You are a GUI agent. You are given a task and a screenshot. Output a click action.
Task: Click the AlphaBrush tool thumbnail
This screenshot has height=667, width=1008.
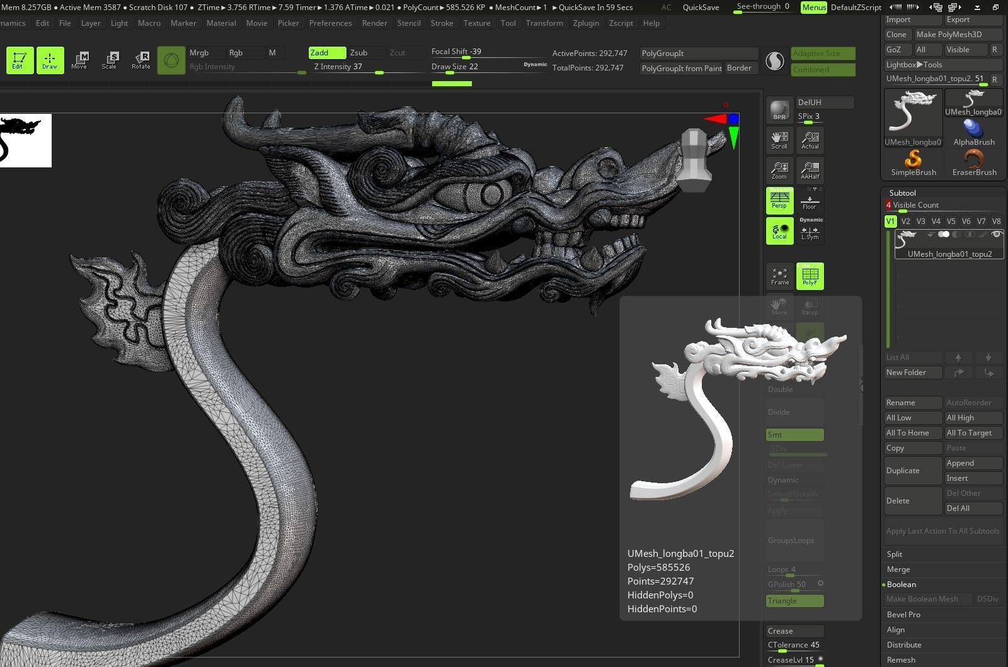click(x=974, y=132)
